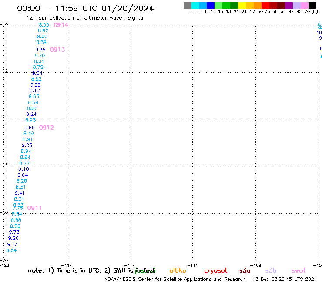Click the wave height value 7.76

coord(18,209)
